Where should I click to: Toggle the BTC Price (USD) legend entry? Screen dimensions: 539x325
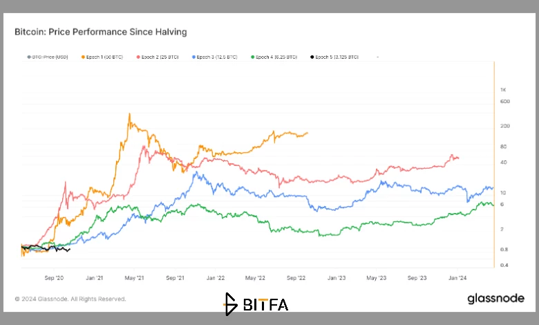[48, 57]
